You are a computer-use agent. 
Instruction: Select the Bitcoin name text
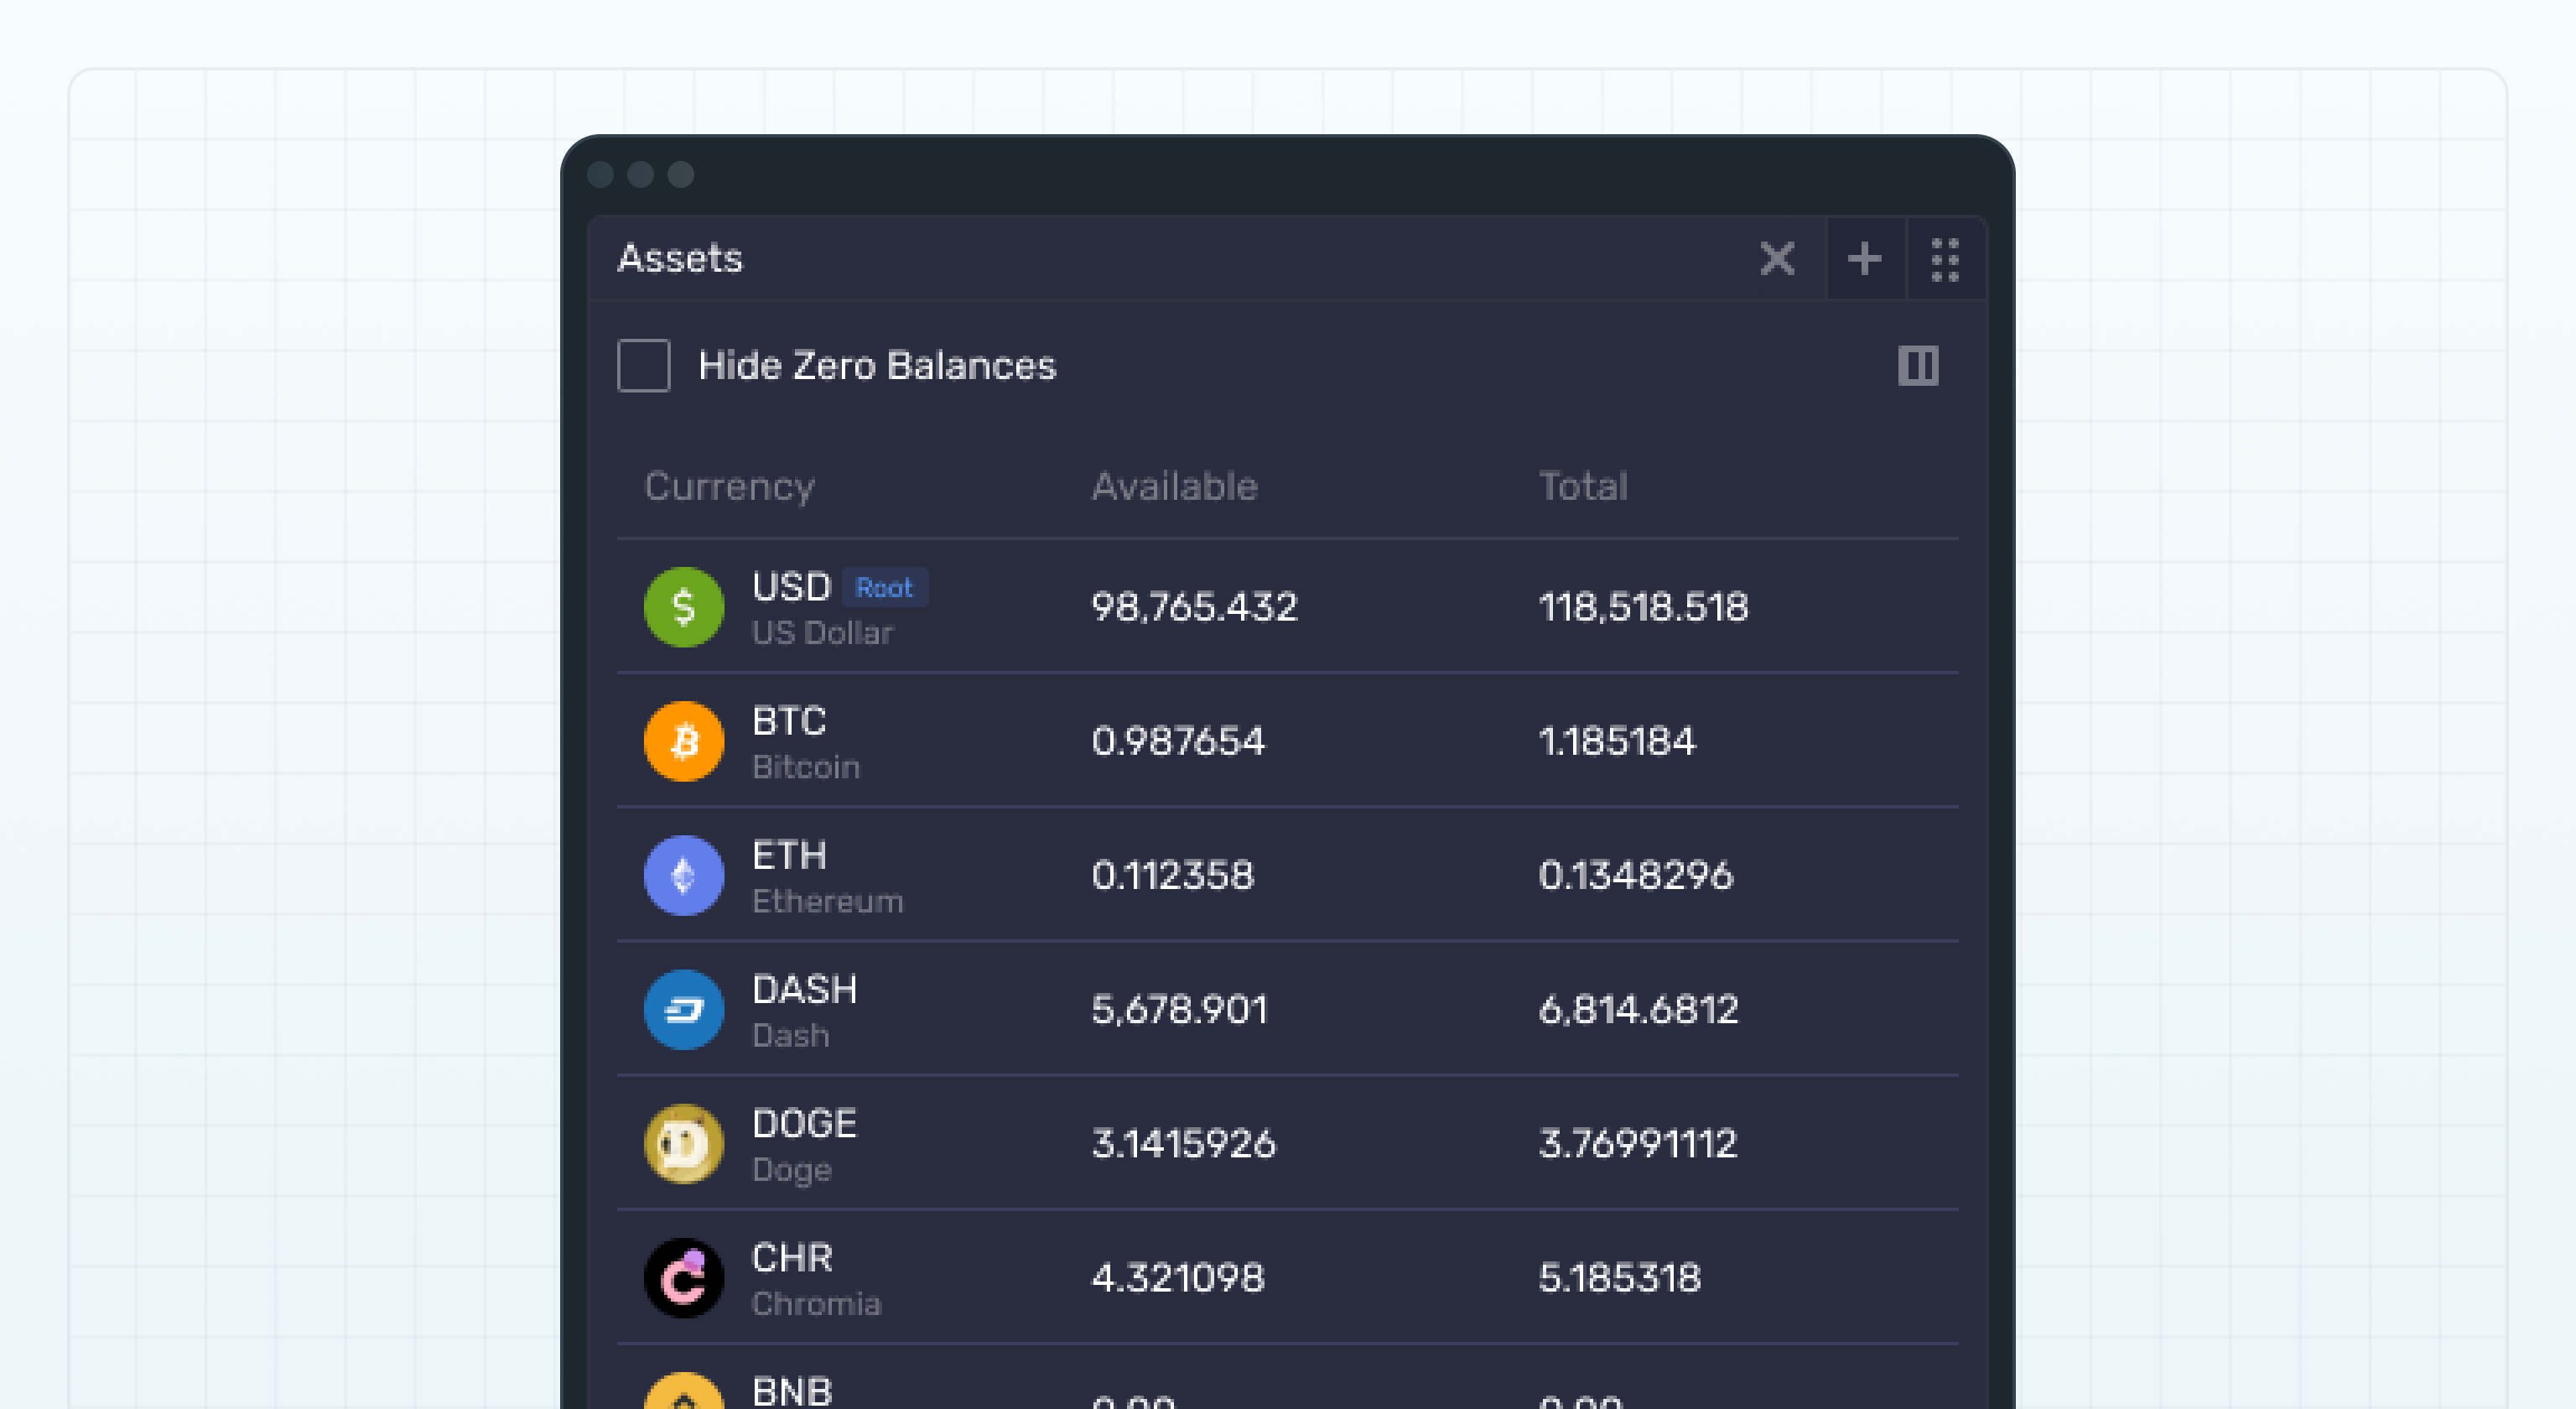pos(806,767)
